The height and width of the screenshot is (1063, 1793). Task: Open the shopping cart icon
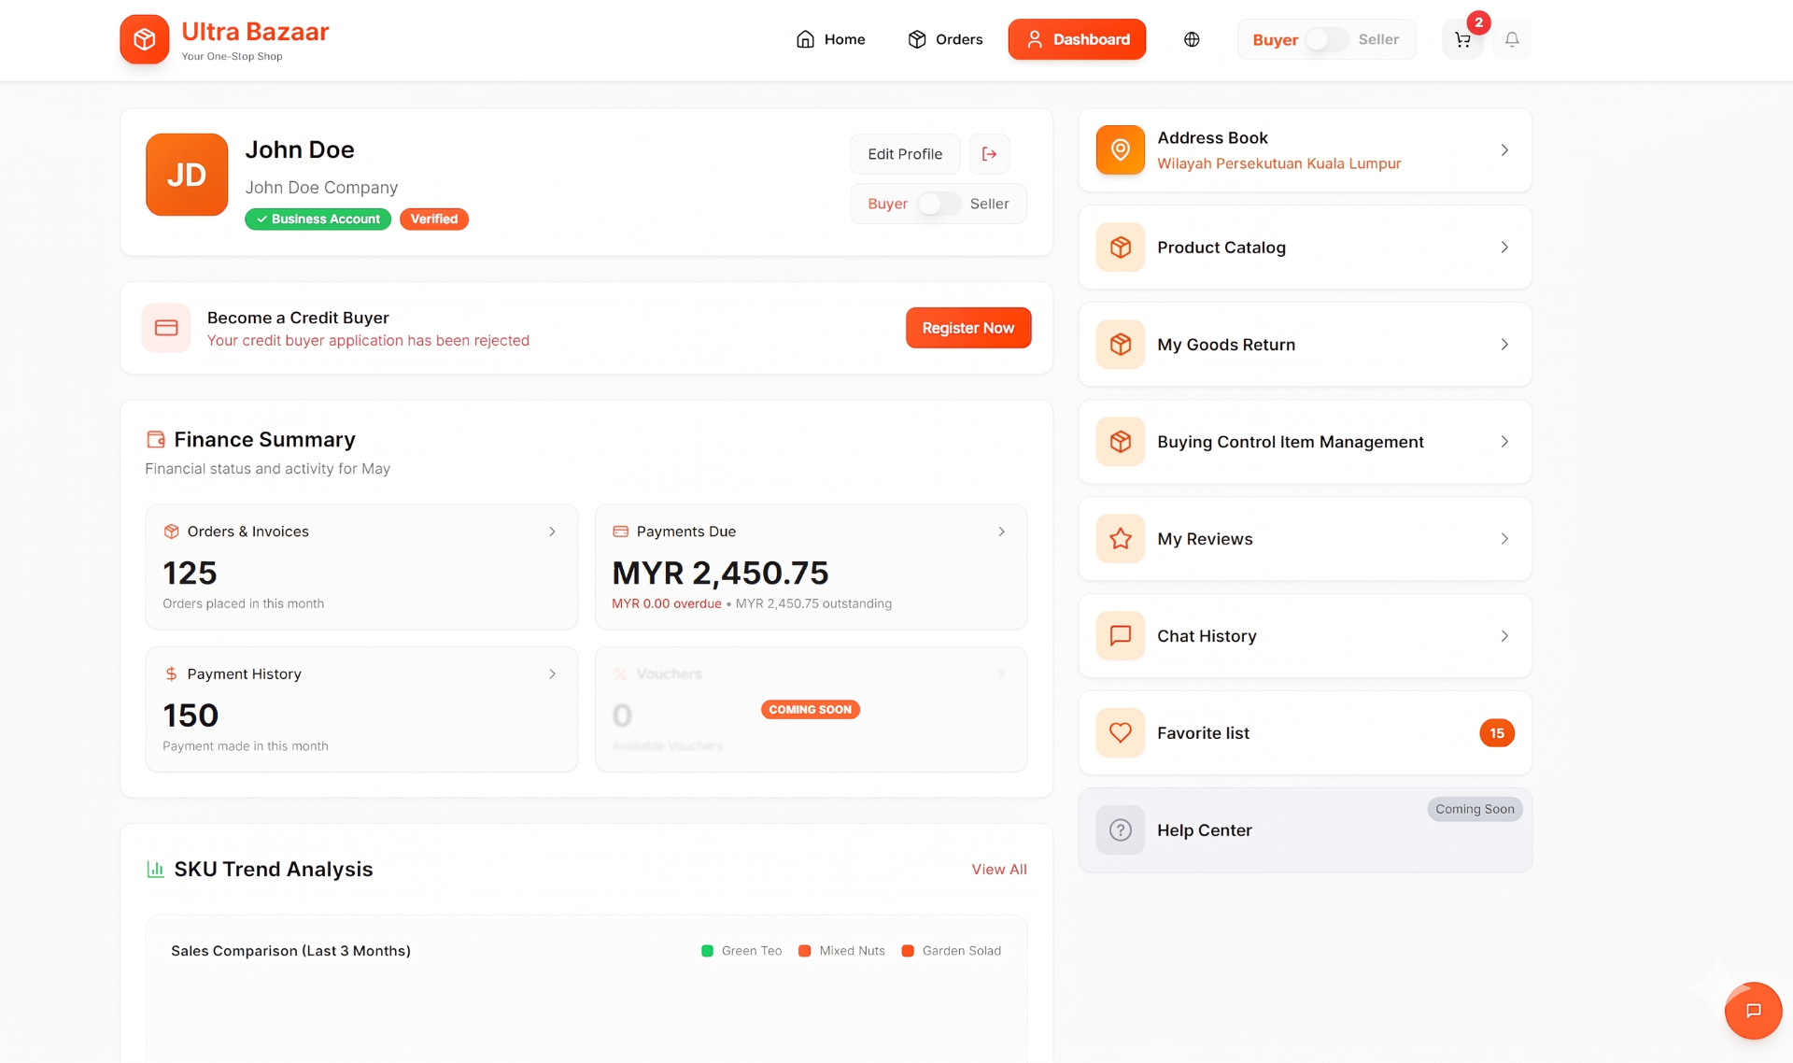tap(1462, 39)
